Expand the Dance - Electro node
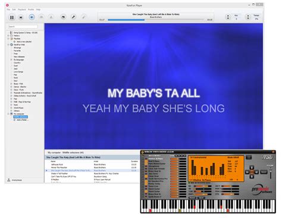This screenshot has height=218, width=282. click(11, 87)
